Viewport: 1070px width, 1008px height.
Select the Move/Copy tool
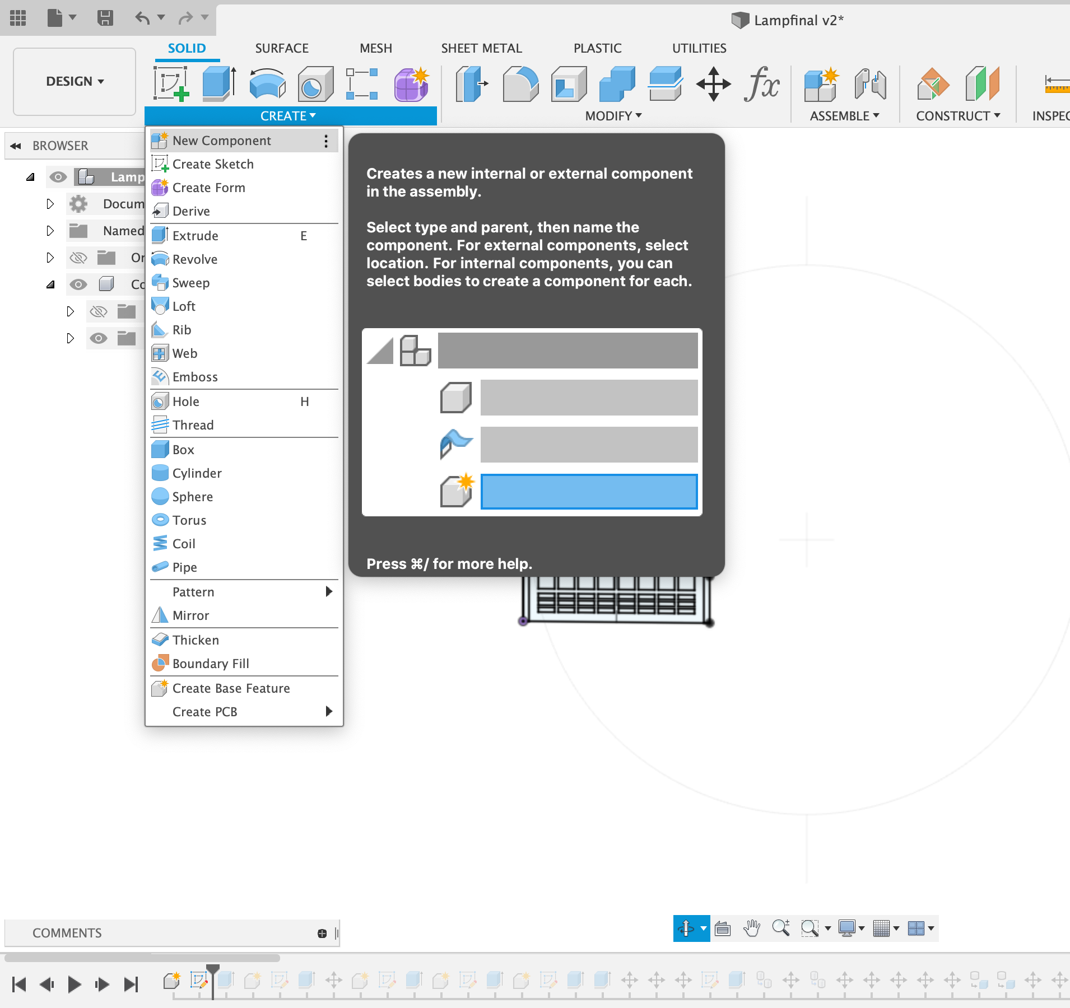[715, 84]
